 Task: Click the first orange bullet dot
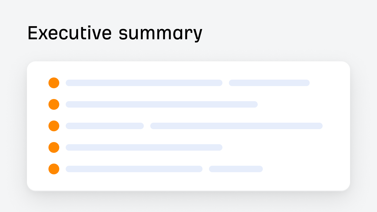pyautogui.click(x=54, y=83)
